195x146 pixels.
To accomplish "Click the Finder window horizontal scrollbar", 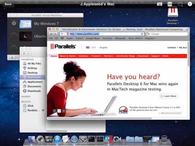I will (57, 131).
